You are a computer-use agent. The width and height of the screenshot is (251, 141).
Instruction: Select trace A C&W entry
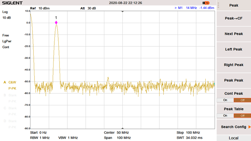point(10,82)
